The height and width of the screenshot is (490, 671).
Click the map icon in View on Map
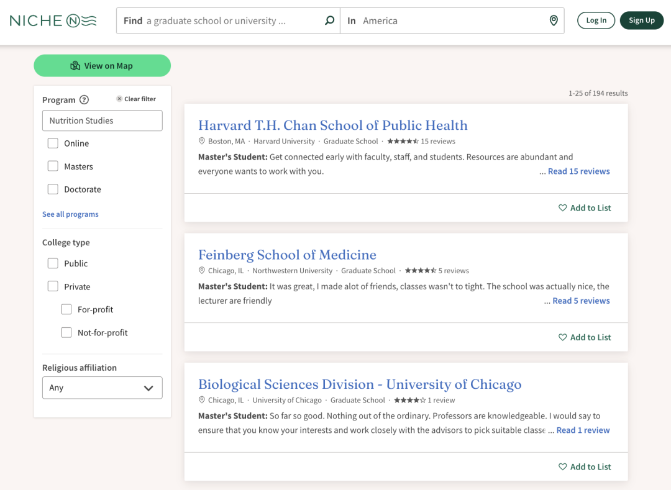[x=75, y=65]
